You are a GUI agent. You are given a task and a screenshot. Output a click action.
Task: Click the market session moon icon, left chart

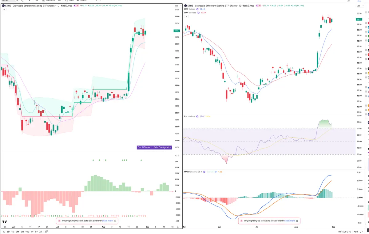click(75, 6)
